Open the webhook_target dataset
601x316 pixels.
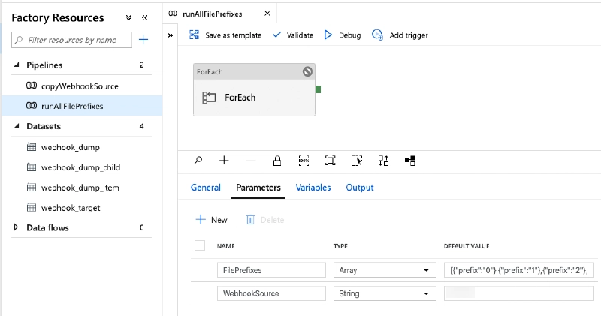pyautogui.click(x=71, y=208)
